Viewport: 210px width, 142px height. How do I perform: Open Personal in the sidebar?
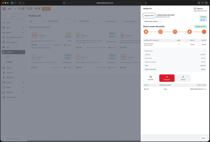pos(13,73)
